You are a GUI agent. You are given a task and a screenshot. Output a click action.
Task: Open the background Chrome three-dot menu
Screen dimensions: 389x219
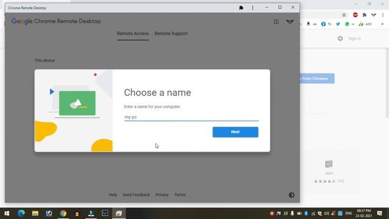(x=383, y=15)
